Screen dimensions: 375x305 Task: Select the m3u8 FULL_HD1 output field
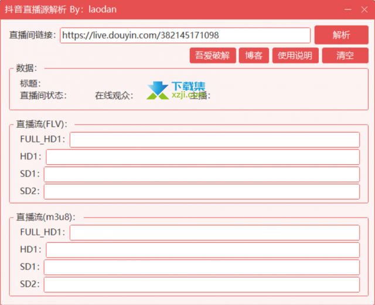click(x=215, y=232)
